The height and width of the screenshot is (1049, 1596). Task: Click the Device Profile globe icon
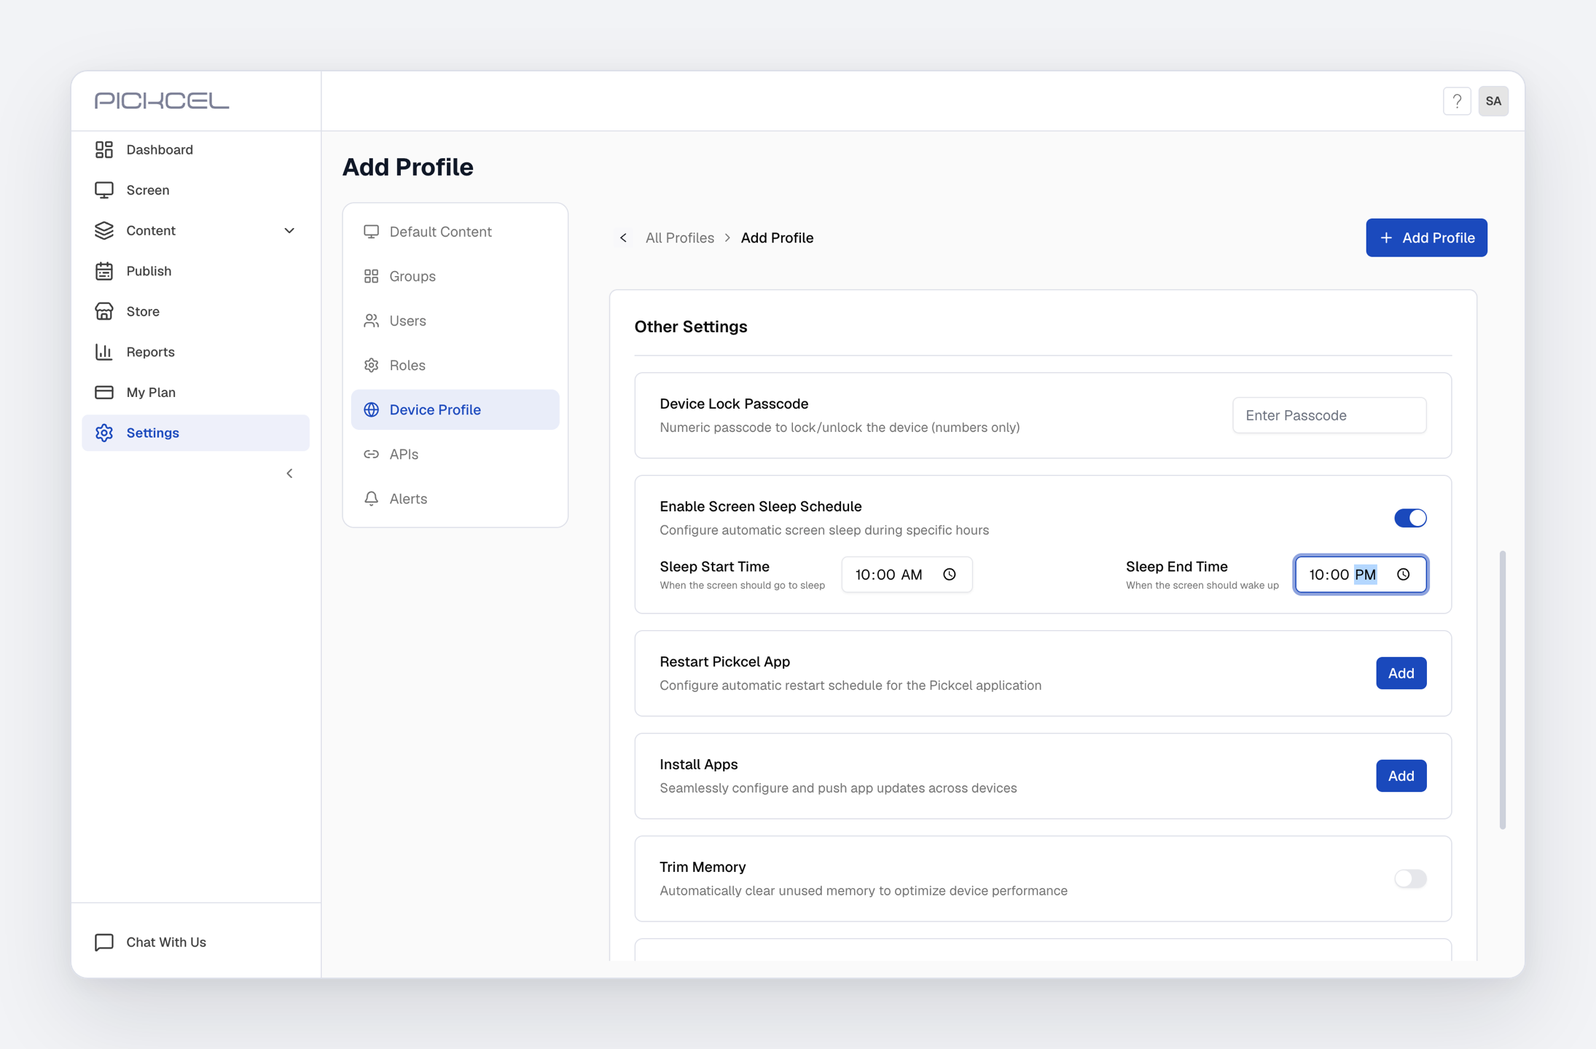pos(372,409)
